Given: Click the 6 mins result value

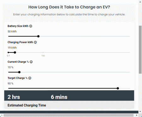Looking at the screenshot, I should pyautogui.click(x=59, y=97).
